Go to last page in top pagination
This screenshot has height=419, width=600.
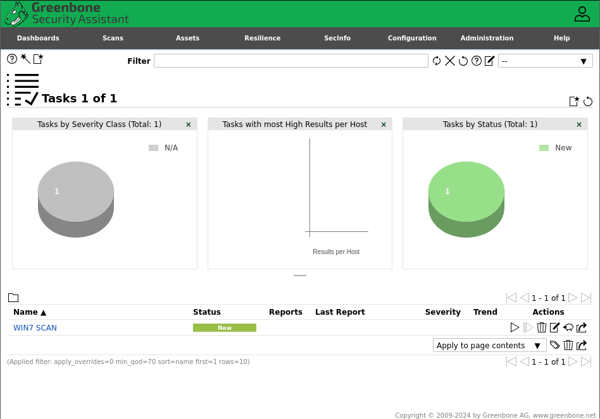pyautogui.click(x=586, y=298)
